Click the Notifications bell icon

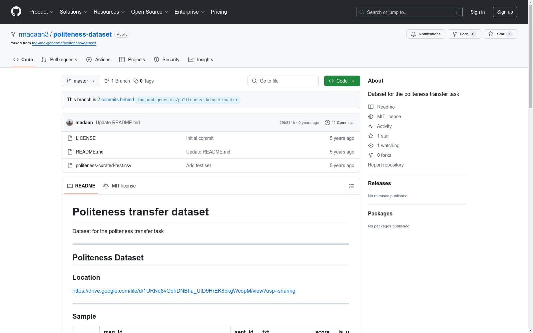413,34
